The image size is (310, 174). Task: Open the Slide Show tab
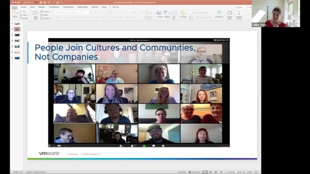click(x=83, y=7)
